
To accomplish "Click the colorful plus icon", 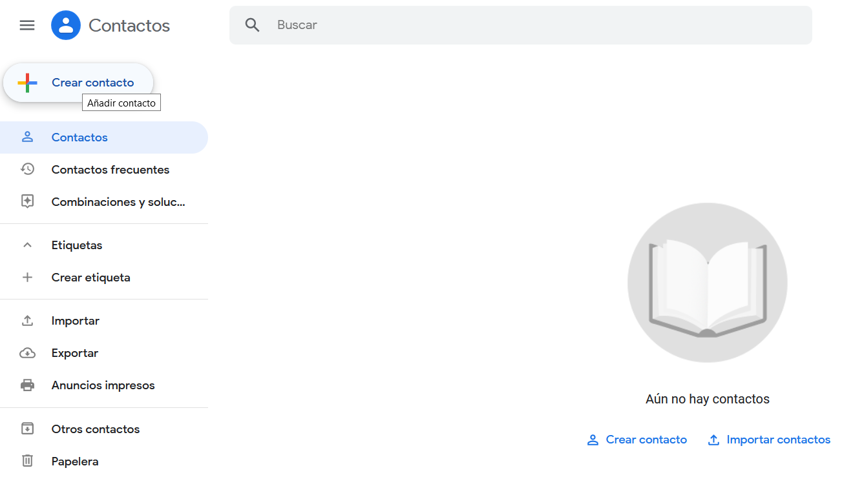I will click(x=27, y=83).
